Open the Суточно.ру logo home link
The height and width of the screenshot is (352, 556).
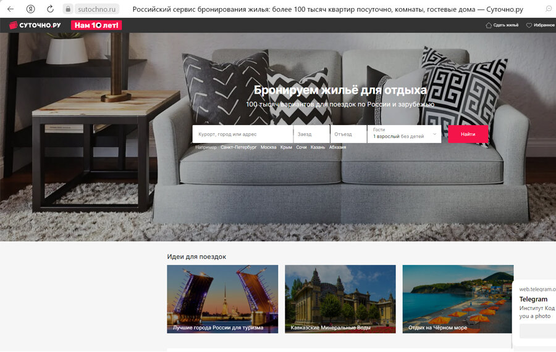[x=35, y=25]
